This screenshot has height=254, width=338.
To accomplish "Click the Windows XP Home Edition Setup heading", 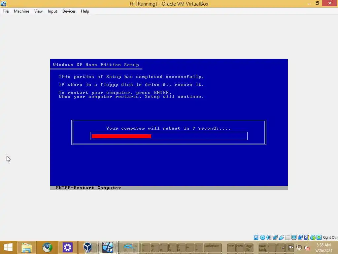I will (96, 65).
